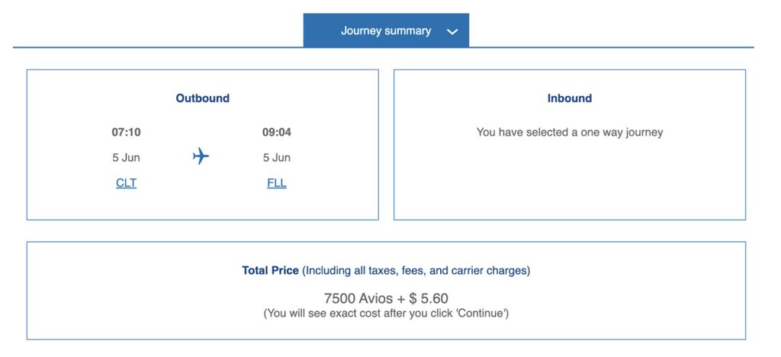Click the chevron beside Journey summary

(452, 32)
